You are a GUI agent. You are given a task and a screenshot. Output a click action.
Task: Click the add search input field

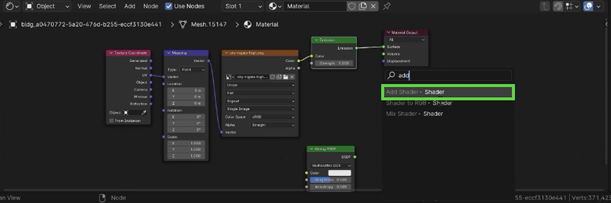(448, 75)
